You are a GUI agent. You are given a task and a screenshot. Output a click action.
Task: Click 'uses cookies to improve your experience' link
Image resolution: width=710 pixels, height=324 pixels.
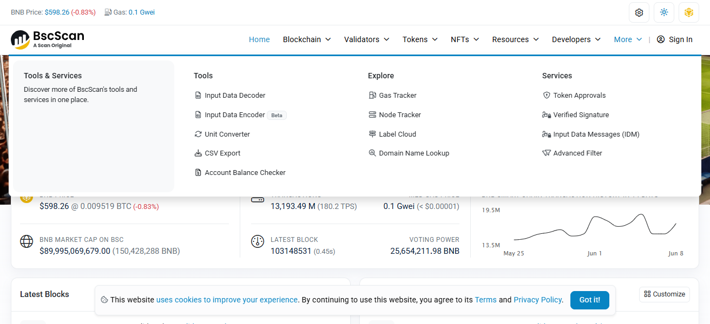tap(227, 300)
